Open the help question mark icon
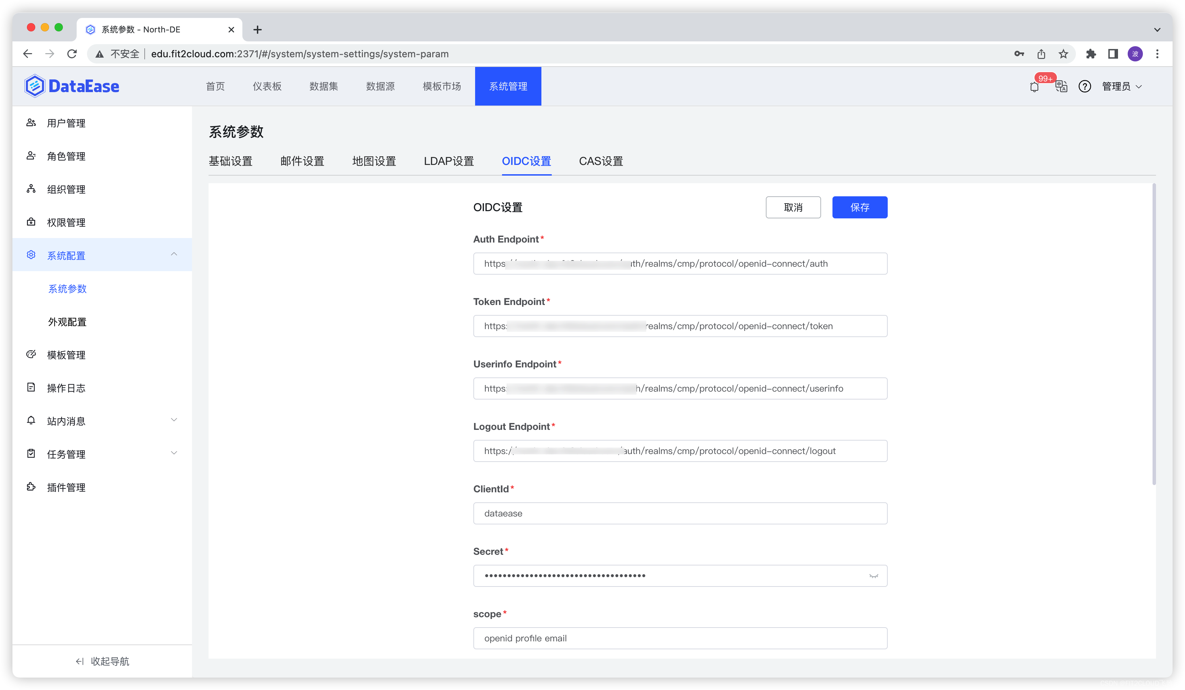The image size is (1185, 690). (1085, 87)
